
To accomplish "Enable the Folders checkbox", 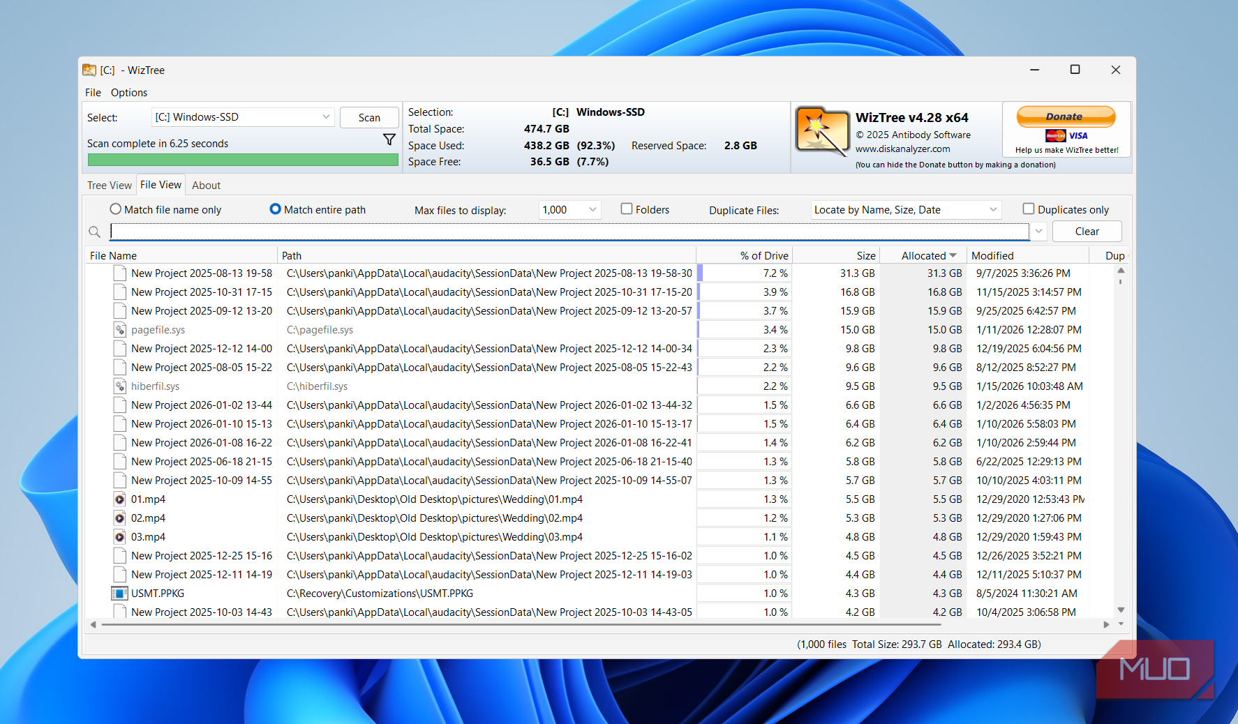I will [x=627, y=209].
